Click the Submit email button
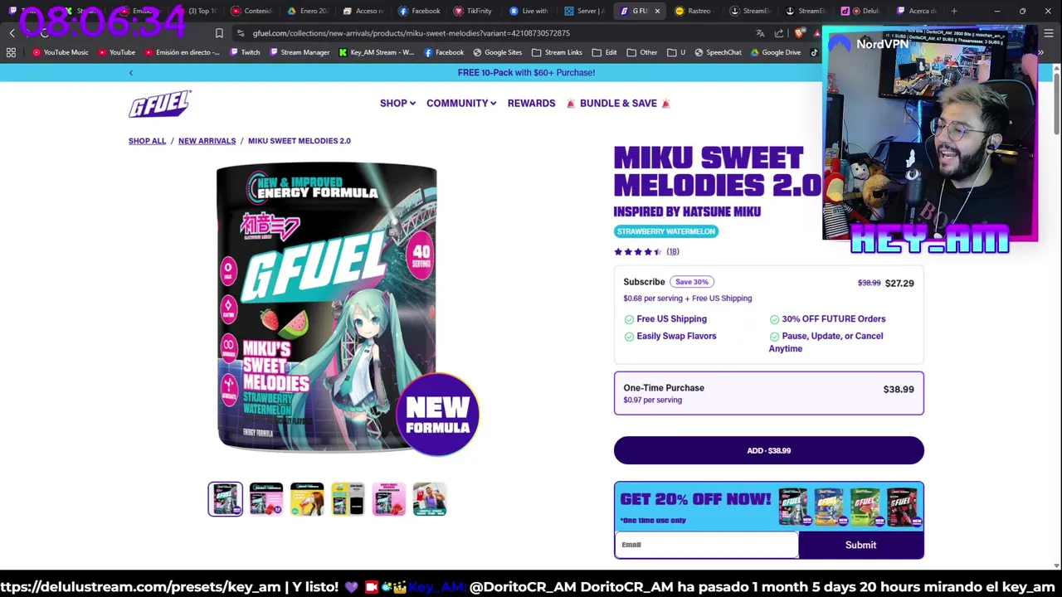The image size is (1062, 597). point(860,545)
